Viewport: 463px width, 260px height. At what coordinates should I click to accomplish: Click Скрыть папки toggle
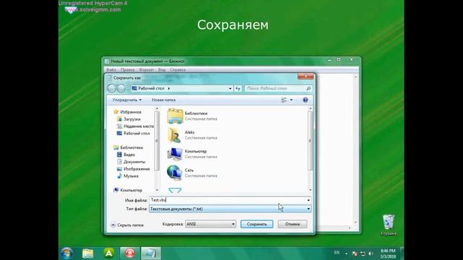(x=127, y=225)
